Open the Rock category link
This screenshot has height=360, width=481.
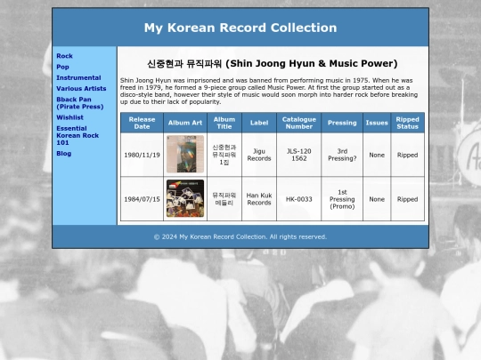pyautogui.click(x=64, y=56)
